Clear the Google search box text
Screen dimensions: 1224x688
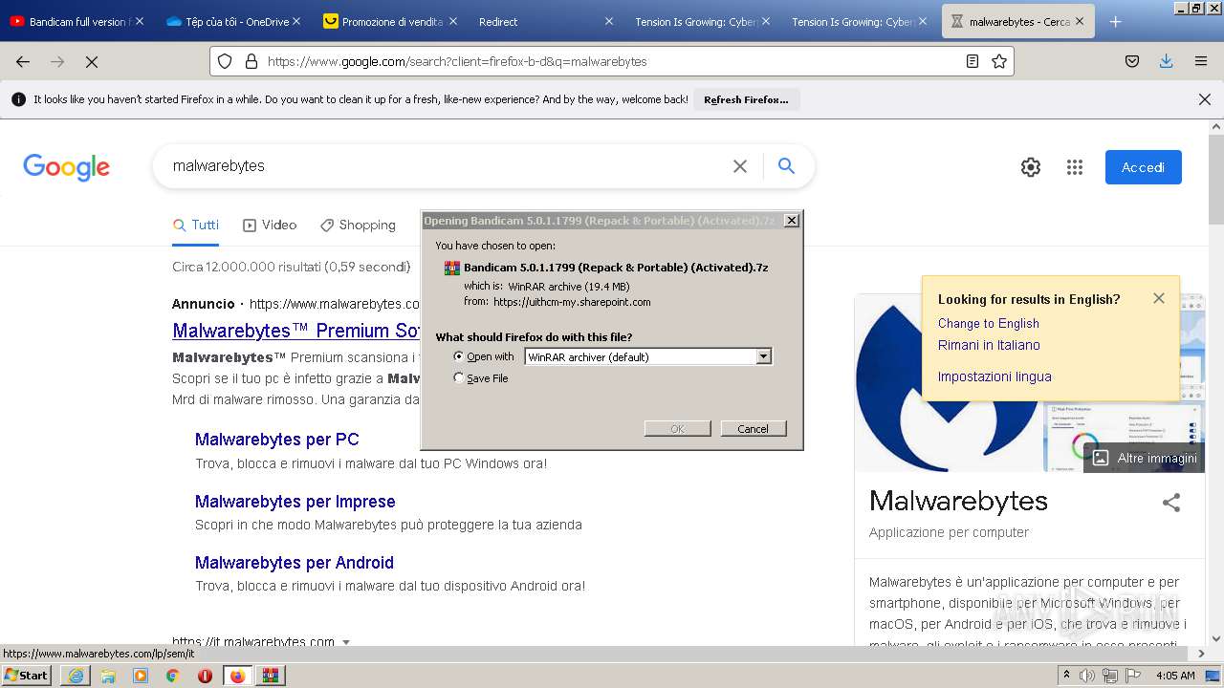740,166
